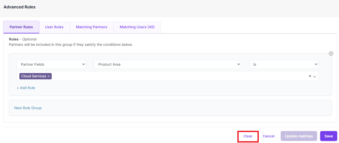The width and height of the screenshot is (339, 143).
Task: Open the Partner Fields dropdown
Action: [x=51, y=64]
